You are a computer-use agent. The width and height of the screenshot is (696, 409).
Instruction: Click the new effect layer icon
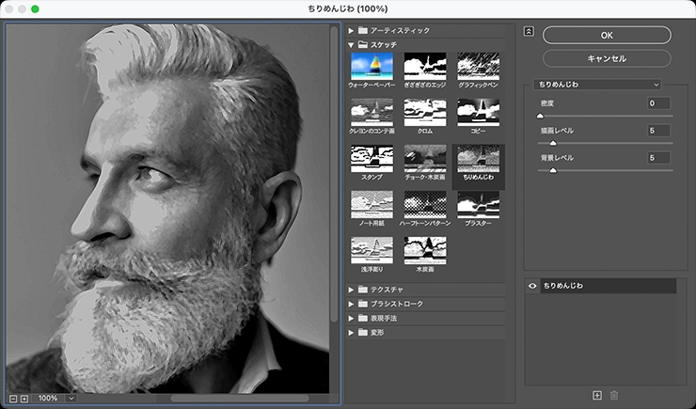click(596, 395)
